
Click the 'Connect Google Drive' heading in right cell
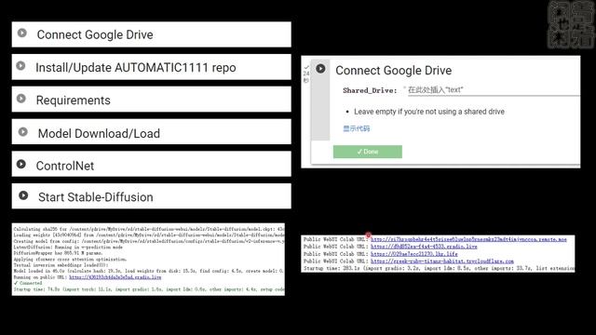393,71
